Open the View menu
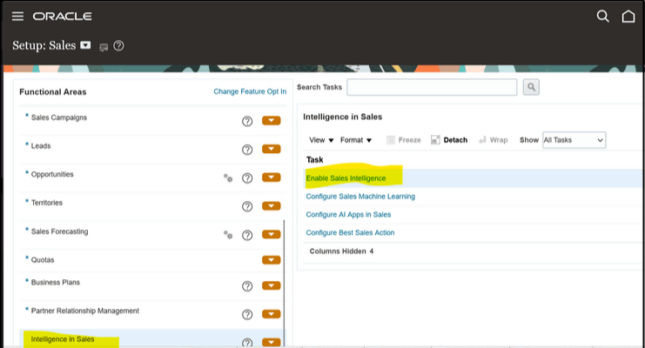The width and height of the screenshot is (645, 348). click(321, 140)
